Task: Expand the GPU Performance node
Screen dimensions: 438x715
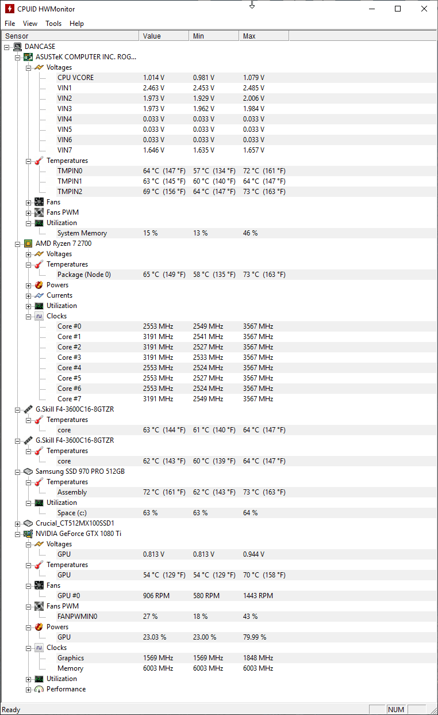Action: (x=29, y=689)
